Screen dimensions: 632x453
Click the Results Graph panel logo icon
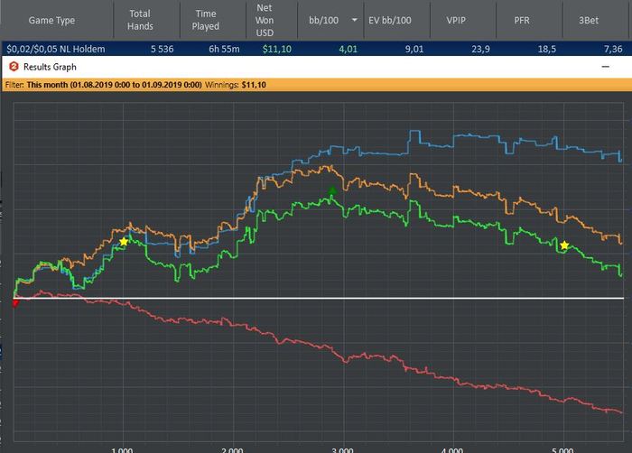coord(14,67)
